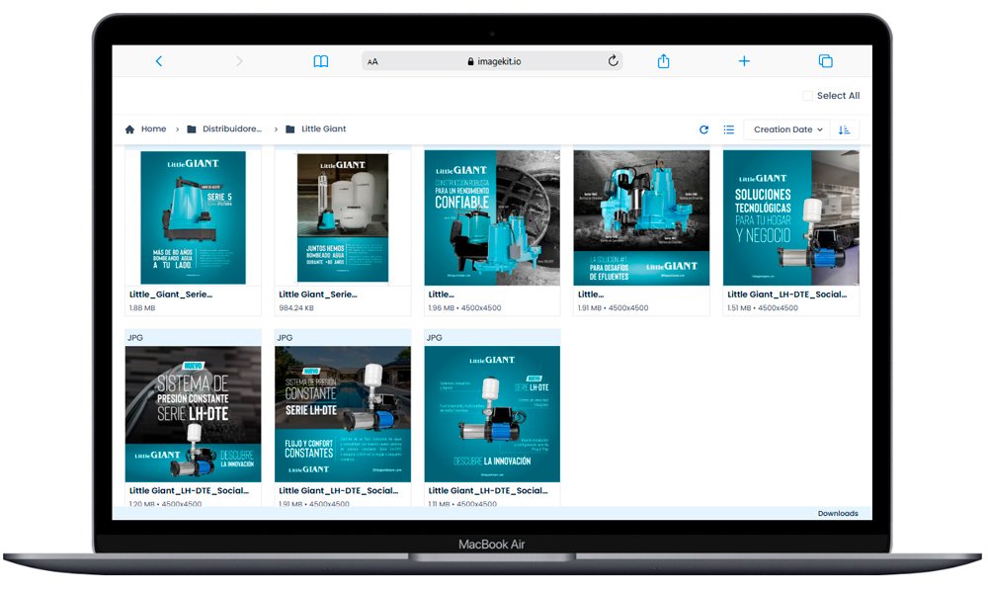Viewport: 988px width, 591px height.
Task: Click the imagekit.io address field
Action: (x=492, y=61)
